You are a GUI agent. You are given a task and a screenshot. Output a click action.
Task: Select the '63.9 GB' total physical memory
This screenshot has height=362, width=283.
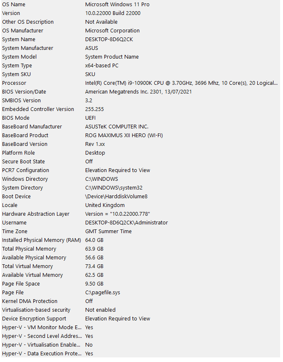point(94,249)
